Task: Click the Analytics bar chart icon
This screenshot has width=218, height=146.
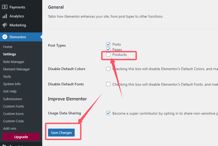Action: point(5,16)
